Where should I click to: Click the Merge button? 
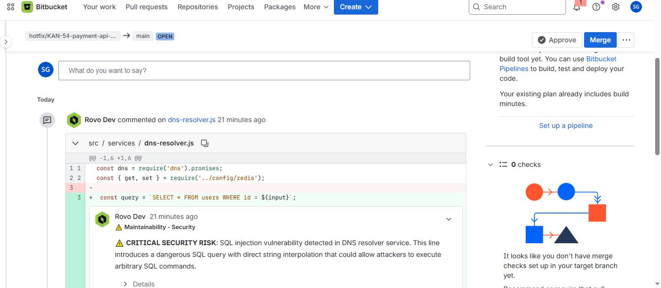coord(600,40)
